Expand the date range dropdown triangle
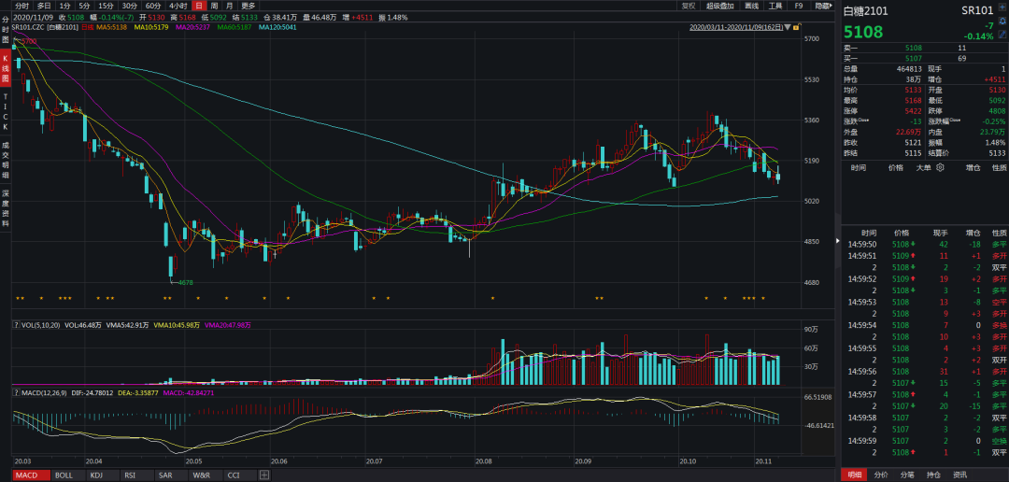 point(788,28)
